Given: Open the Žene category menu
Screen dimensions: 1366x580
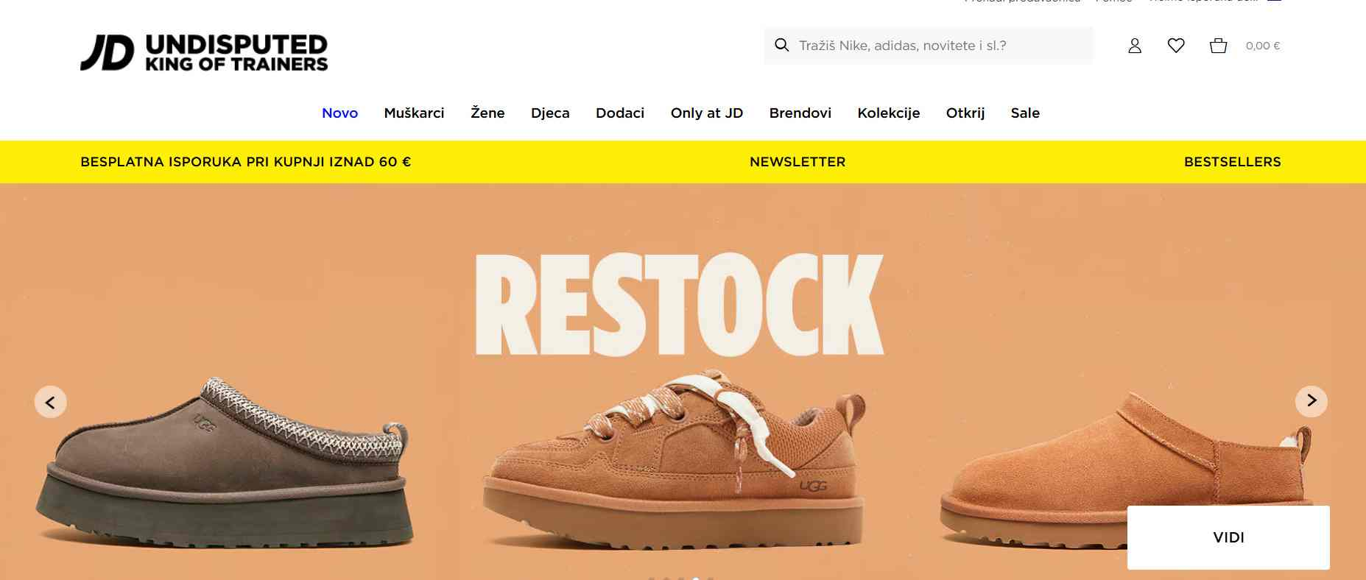Looking at the screenshot, I should [487, 113].
